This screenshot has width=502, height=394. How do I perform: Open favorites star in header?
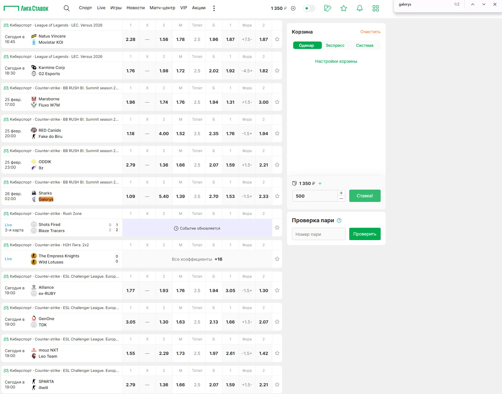344,8
